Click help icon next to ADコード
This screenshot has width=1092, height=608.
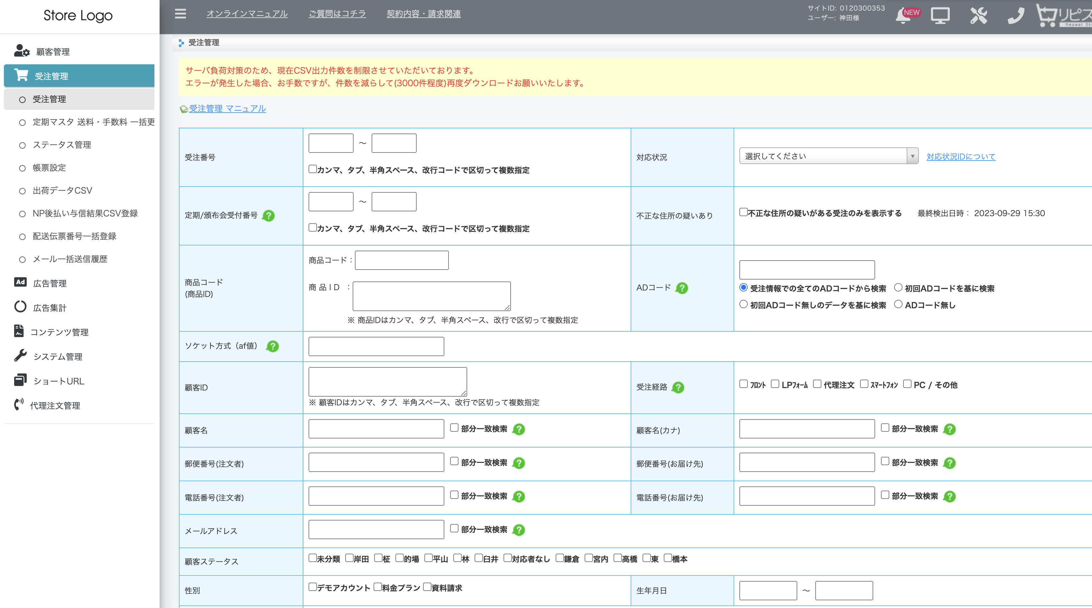[x=682, y=288]
